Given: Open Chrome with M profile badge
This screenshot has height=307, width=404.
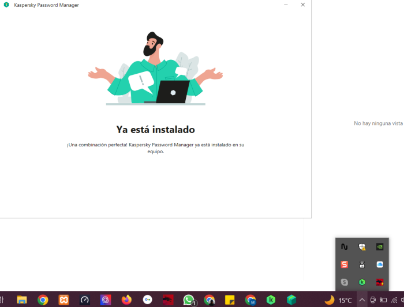Looking at the screenshot, I should (250, 300).
